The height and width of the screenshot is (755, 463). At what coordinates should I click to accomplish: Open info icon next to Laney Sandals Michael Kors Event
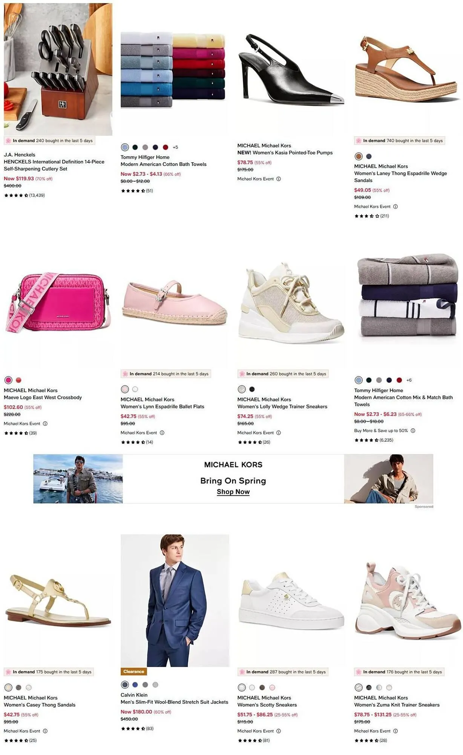396,206
